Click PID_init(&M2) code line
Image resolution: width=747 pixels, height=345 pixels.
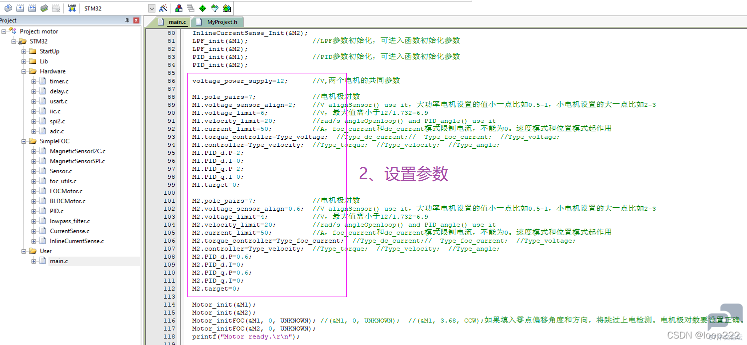tap(220, 65)
